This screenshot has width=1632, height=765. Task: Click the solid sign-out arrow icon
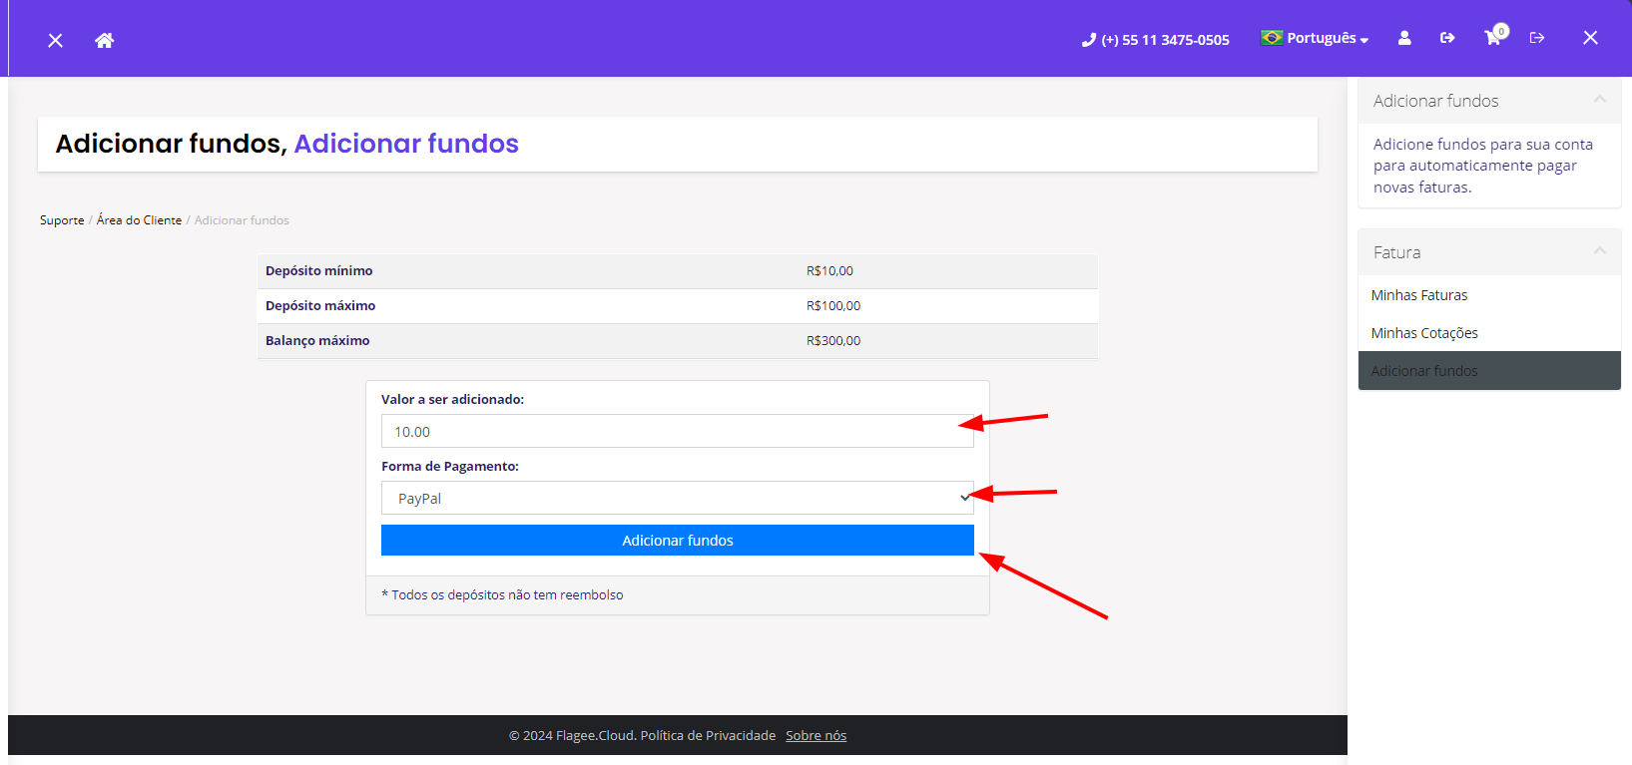tap(1447, 38)
